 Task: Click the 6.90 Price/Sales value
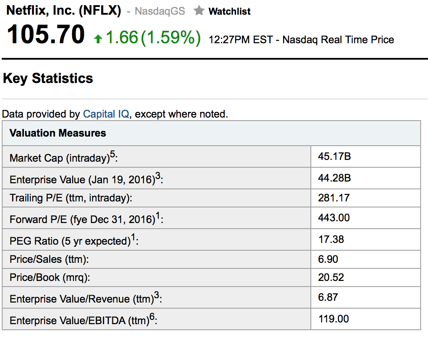pyautogui.click(x=328, y=259)
